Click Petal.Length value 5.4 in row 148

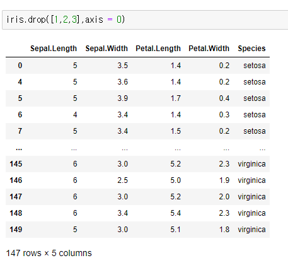point(176,213)
